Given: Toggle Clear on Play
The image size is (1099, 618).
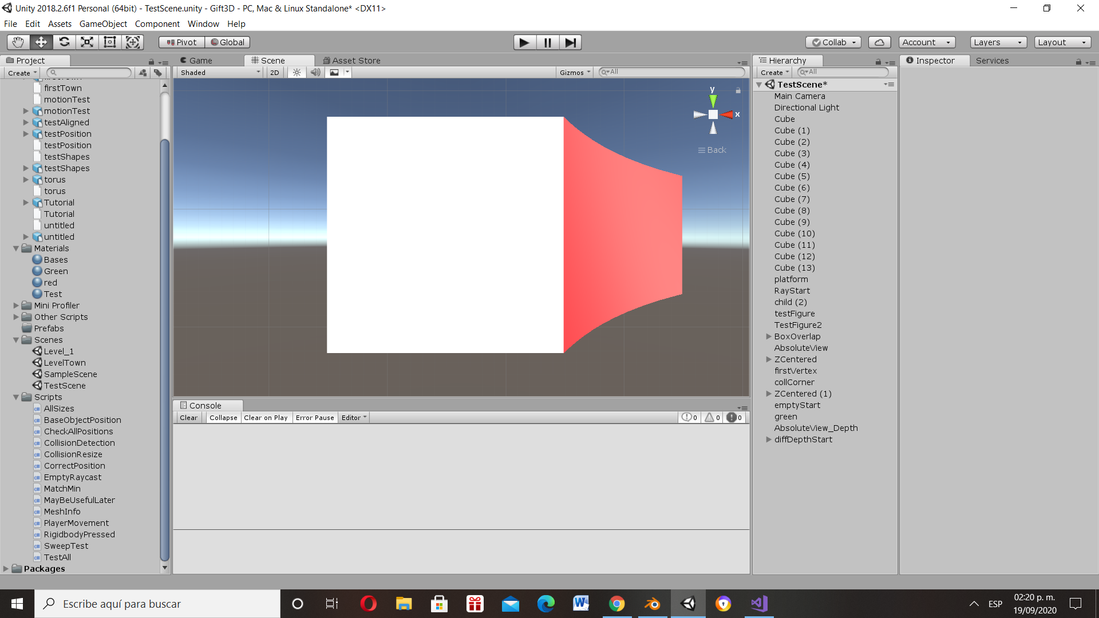Looking at the screenshot, I should point(266,418).
